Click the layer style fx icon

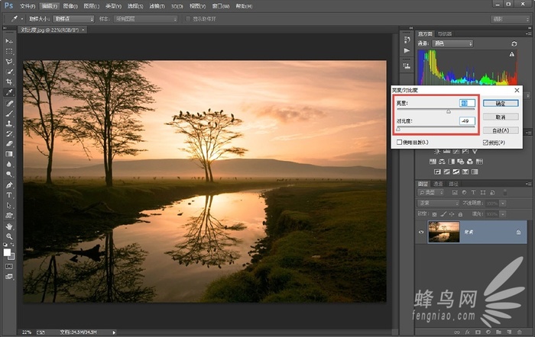click(x=468, y=332)
